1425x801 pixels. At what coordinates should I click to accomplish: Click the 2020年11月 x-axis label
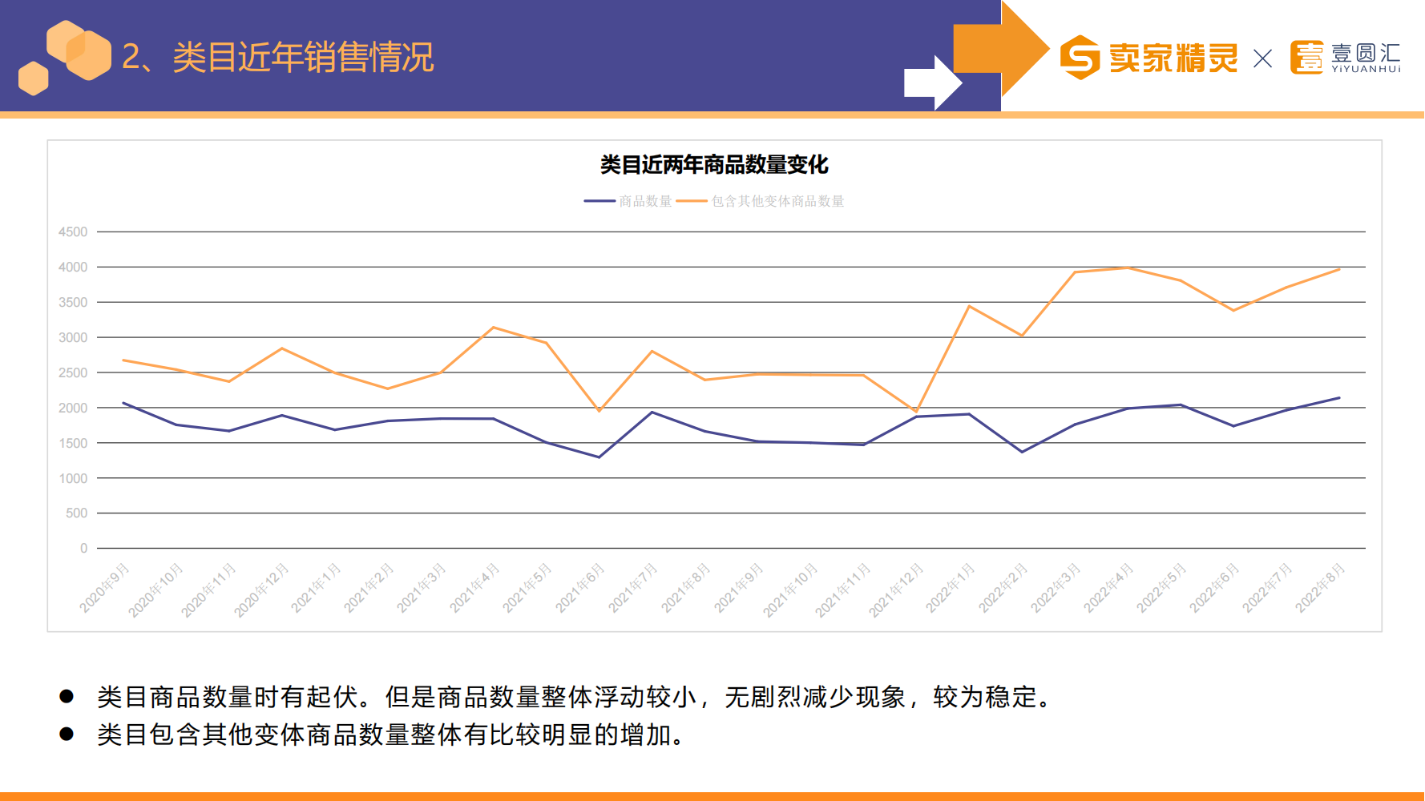[x=208, y=590]
